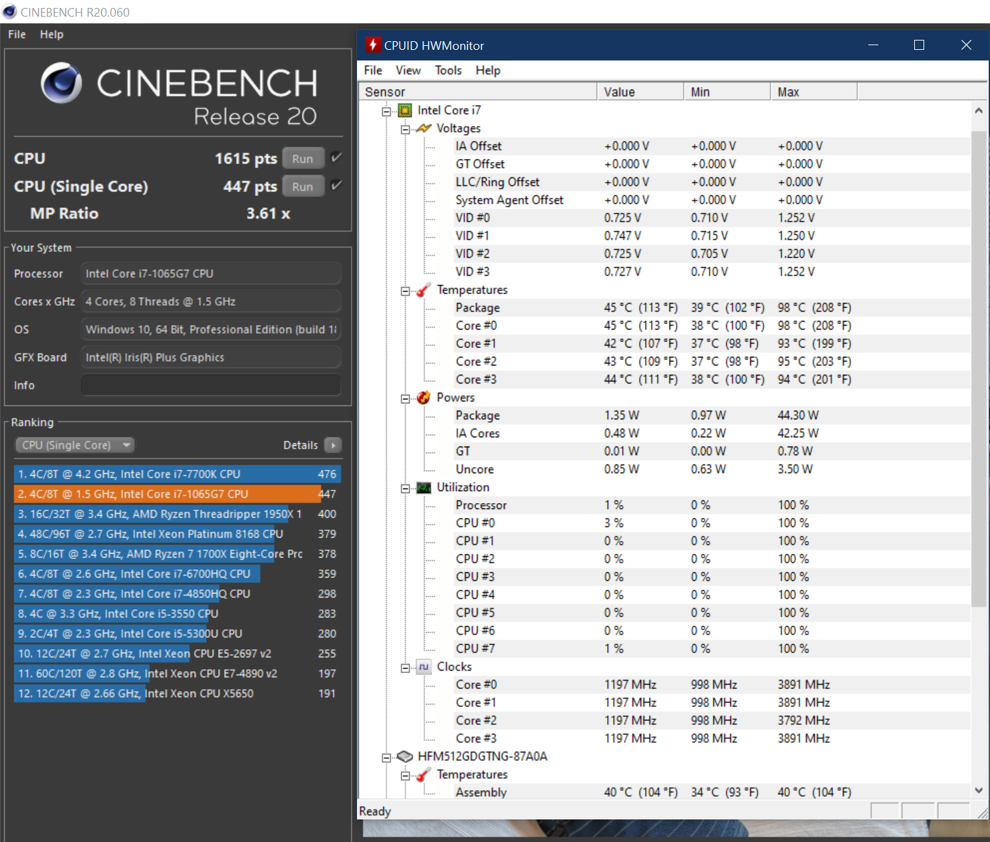
Task: Collapse the HFM512GDGTNG-87A0A drive node
Action: coord(386,757)
